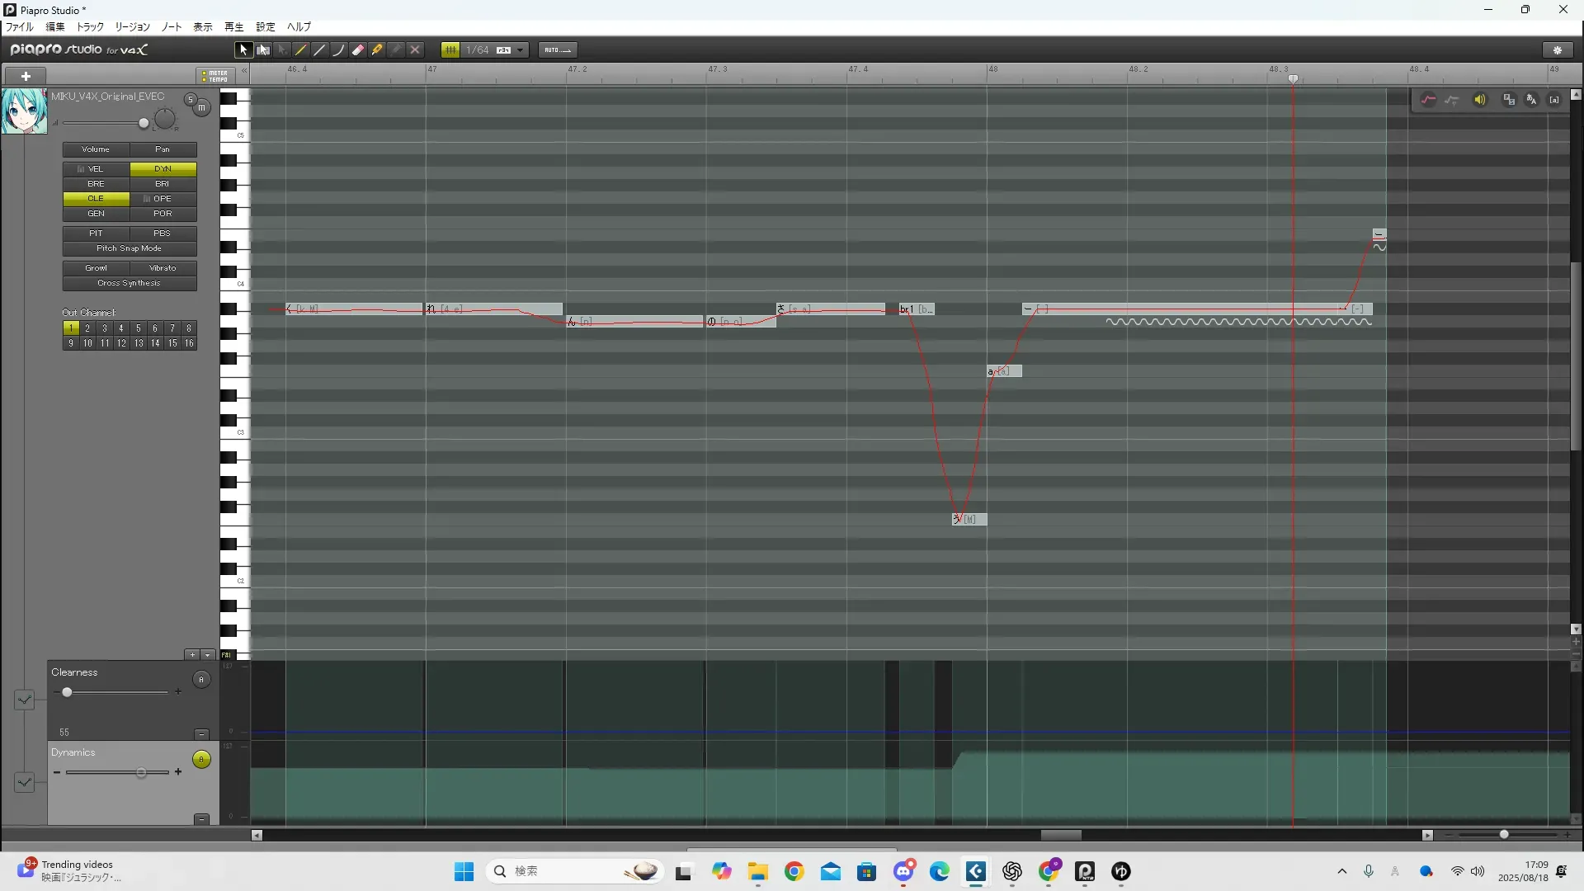The width and height of the screenshot is (1584, 891).
Task: Click the Pitch Snap Mode button
Action: point(130,248)
